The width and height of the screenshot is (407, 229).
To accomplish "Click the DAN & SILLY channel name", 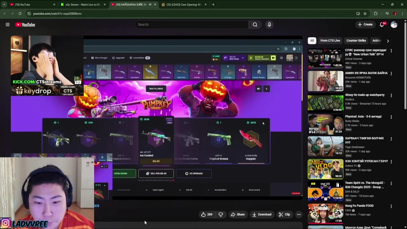I will click(353, 191).
